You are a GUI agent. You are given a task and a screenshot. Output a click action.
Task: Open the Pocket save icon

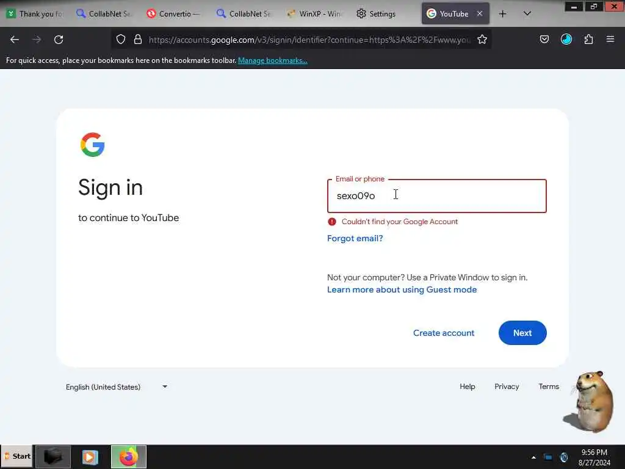544,39
